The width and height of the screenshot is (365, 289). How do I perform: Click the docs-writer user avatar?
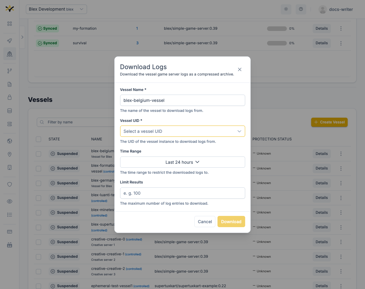tap(322, 9)
